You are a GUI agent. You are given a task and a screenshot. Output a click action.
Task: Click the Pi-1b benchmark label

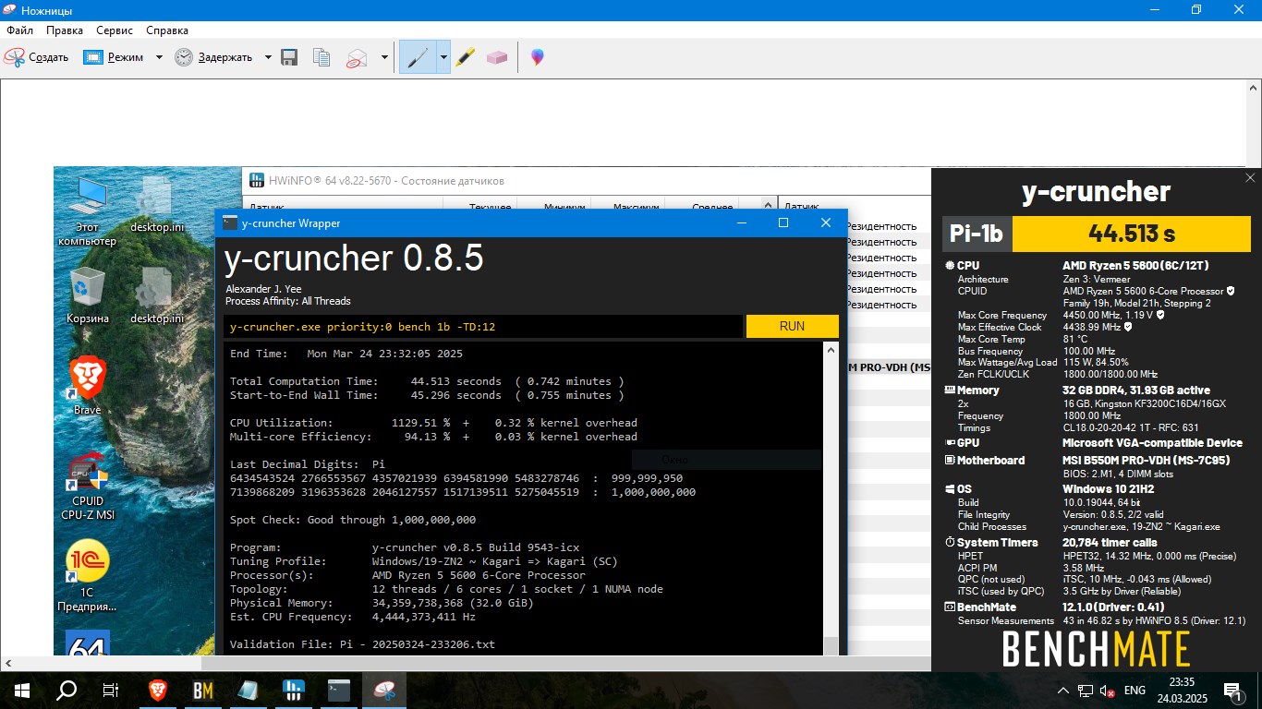977,234
